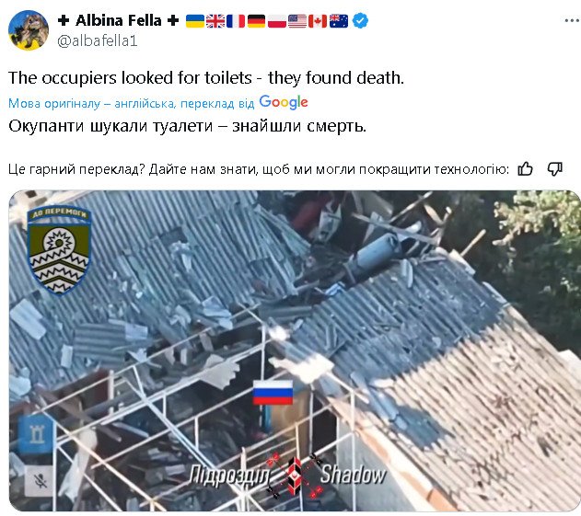Select the translated text 'Окупанти шукали туалети'
Screen dimensions: 581x516
click(x=110, y=126)
